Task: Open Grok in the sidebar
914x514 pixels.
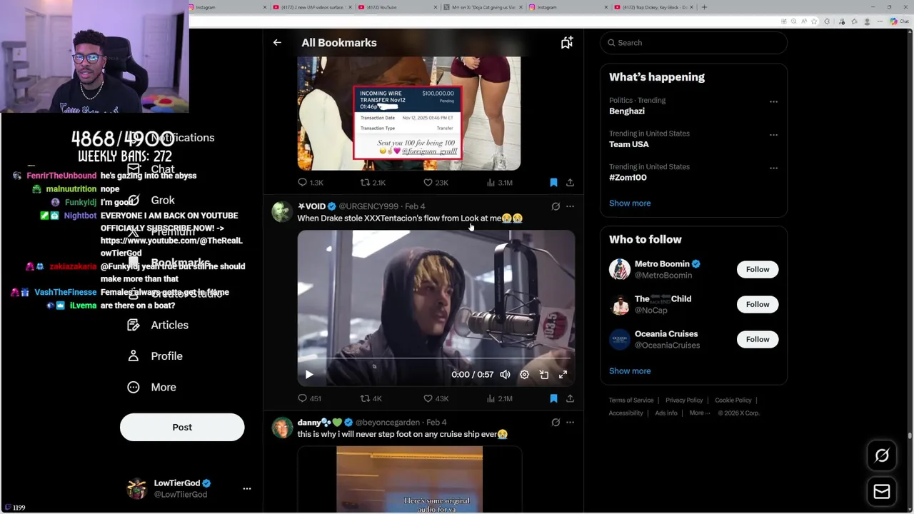Action: (151, 201)
